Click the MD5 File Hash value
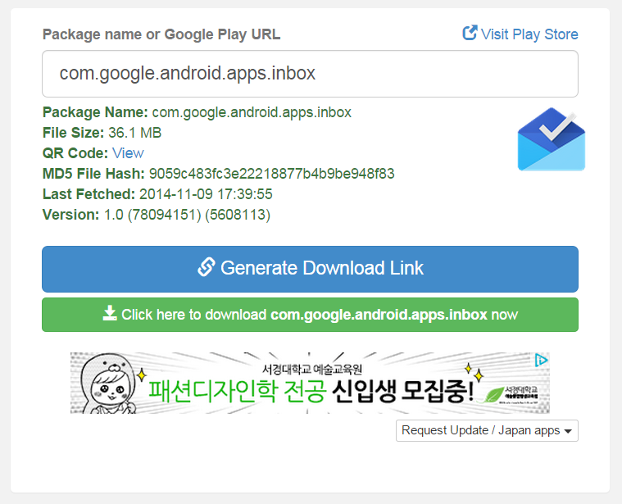Image resolution: width=622 pixels, height=504 pixels. [x=271, y=174]
